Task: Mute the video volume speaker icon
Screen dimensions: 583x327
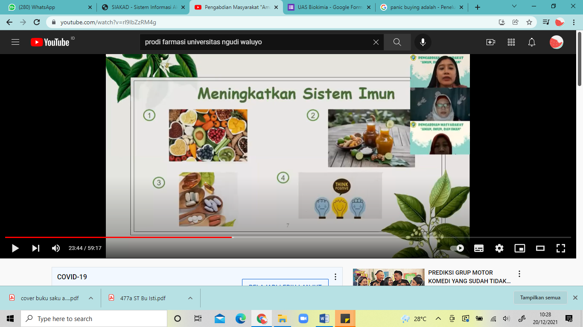Action: click(x=56, y=248)
